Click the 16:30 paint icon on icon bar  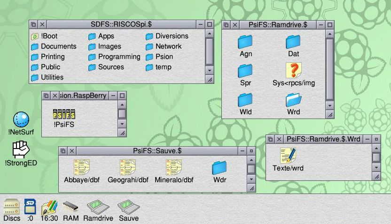pos(49,211)
